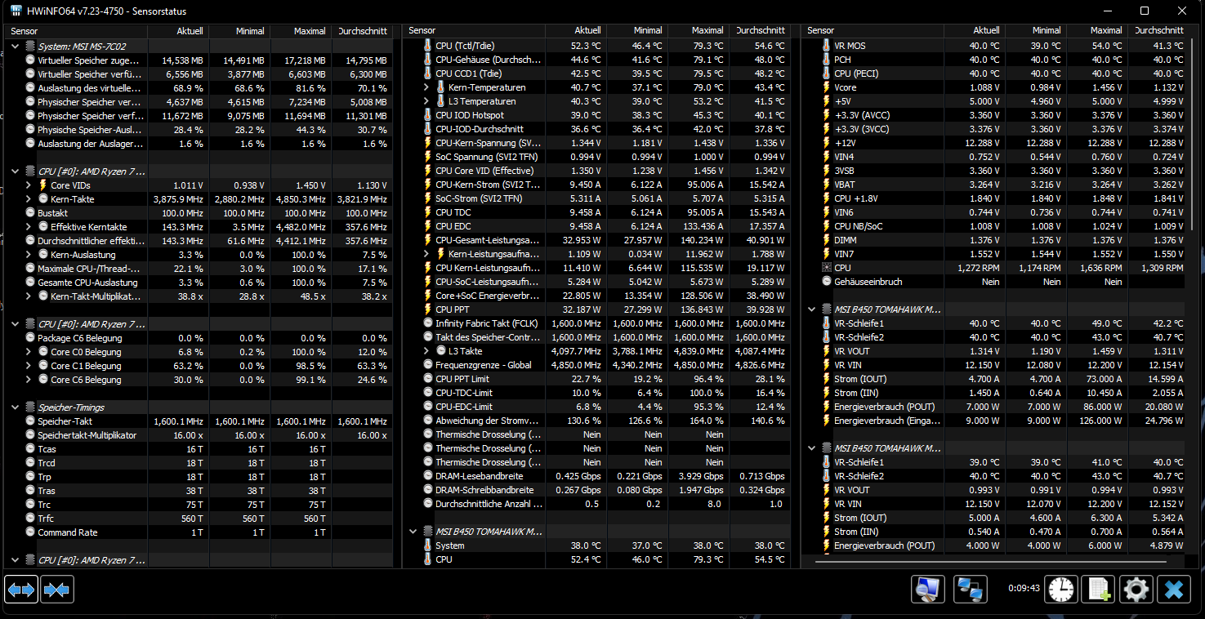Click the 3.929 Gbps maximal bandwidth value
This screenshot has width=1205, height=619.
click(701, 476)
